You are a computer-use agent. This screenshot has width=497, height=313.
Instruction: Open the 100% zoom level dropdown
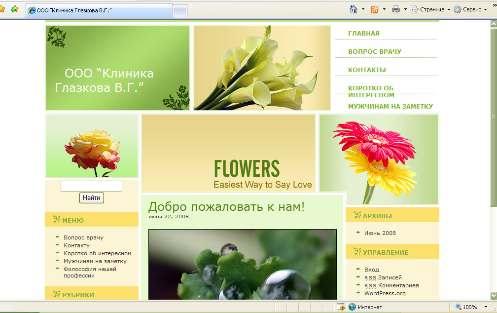(486, 307)
